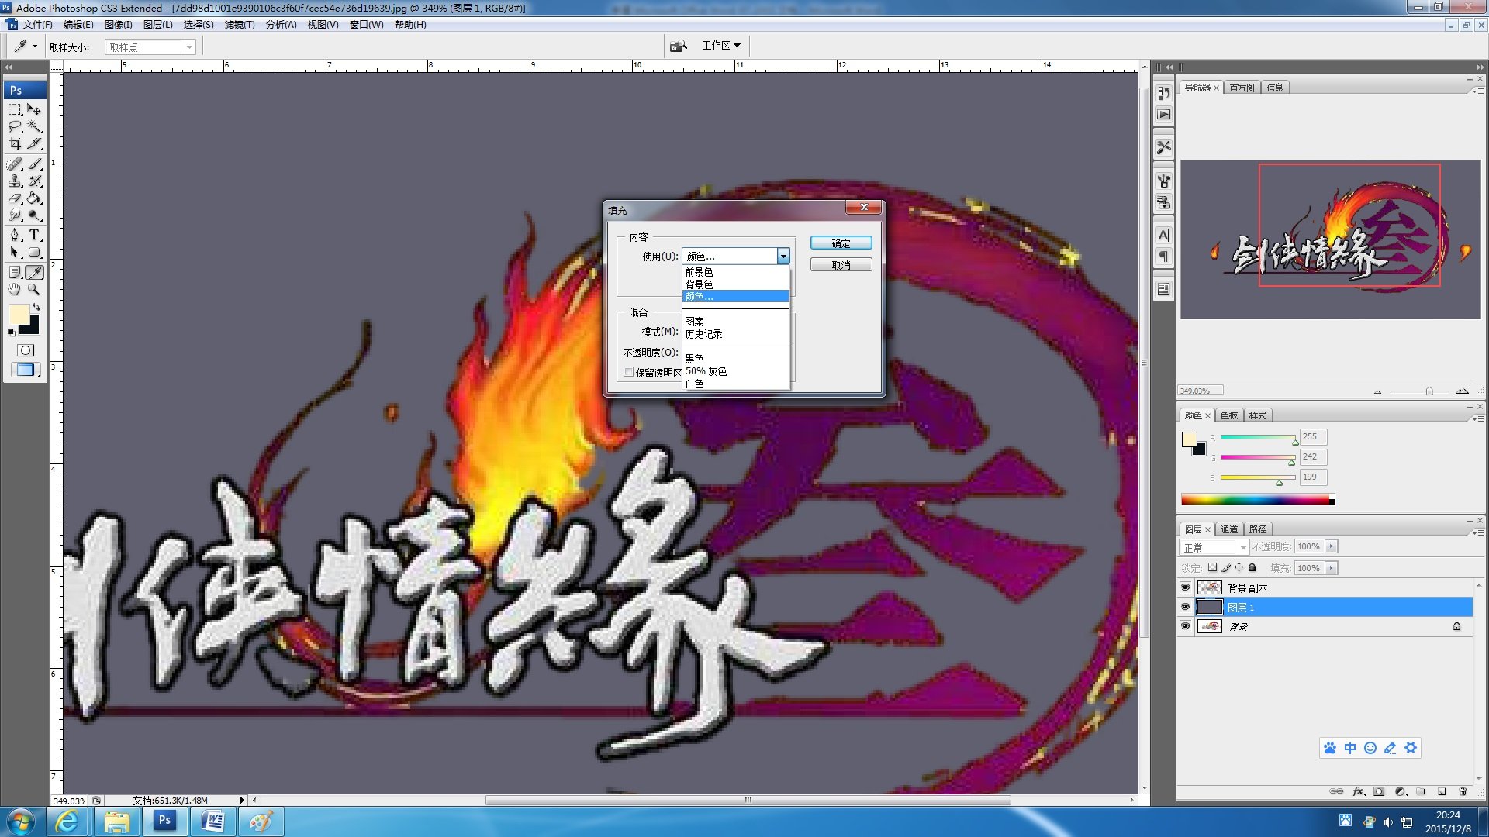Select the Crop tool
Image resolution: width=1489 pixels, height=837 pixels.
pos(15,144)
